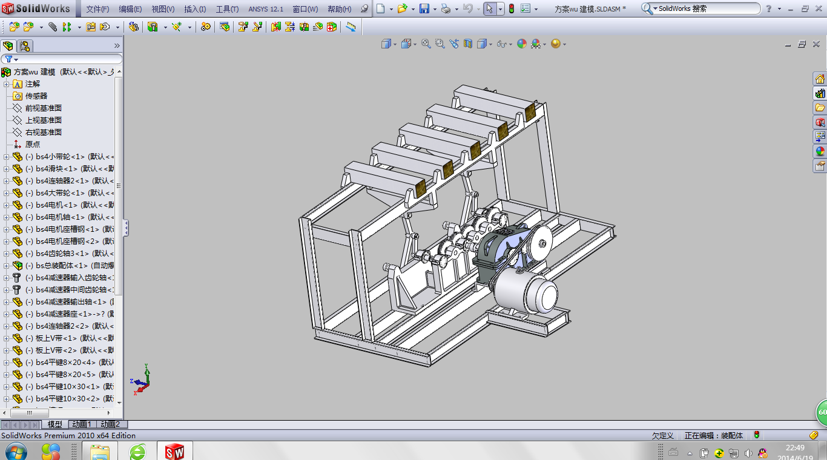Click the Save icon in the toolbar

pos(424,9)
